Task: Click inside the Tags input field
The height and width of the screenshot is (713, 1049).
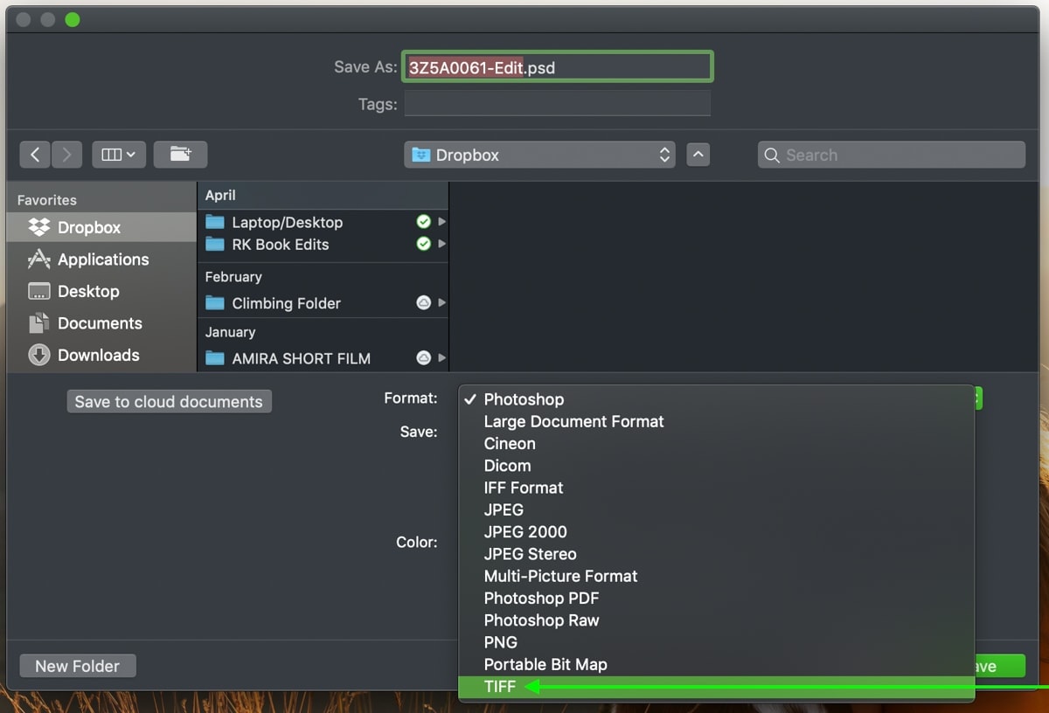Action: pos(557,104)
